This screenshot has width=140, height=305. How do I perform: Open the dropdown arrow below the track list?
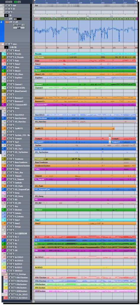[x=31, y=301]
